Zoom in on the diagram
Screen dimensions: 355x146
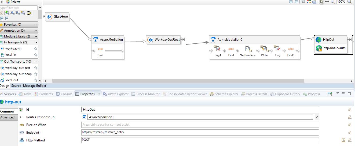pyautogui.click(x=349, y=2)
